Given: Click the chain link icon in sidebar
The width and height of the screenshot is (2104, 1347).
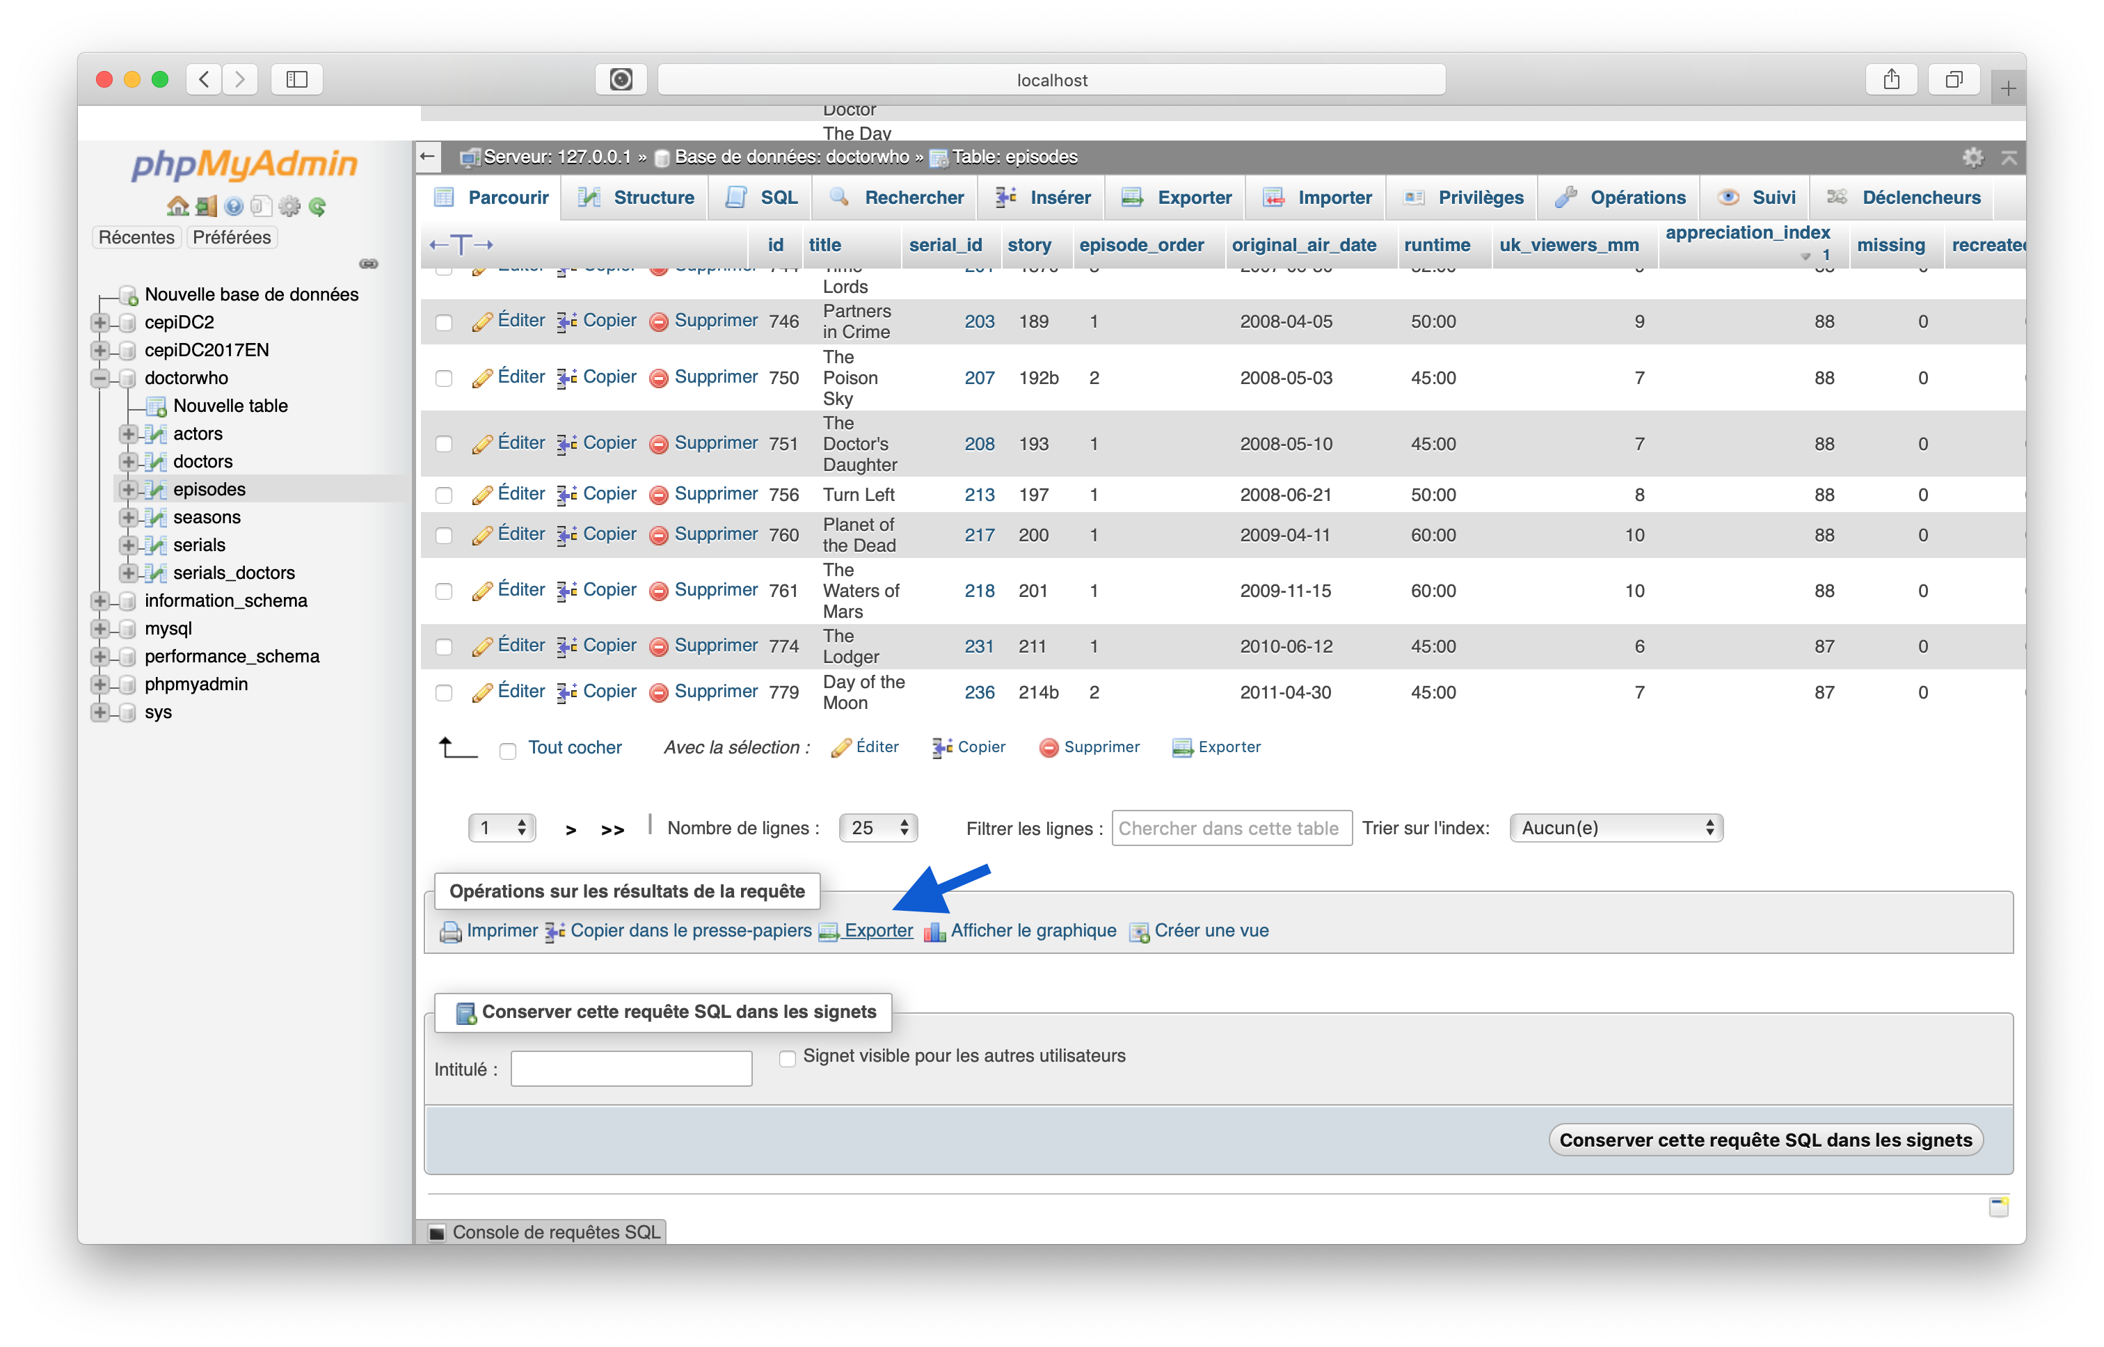Looking at the screenshot, I should [x=369, y=263].
